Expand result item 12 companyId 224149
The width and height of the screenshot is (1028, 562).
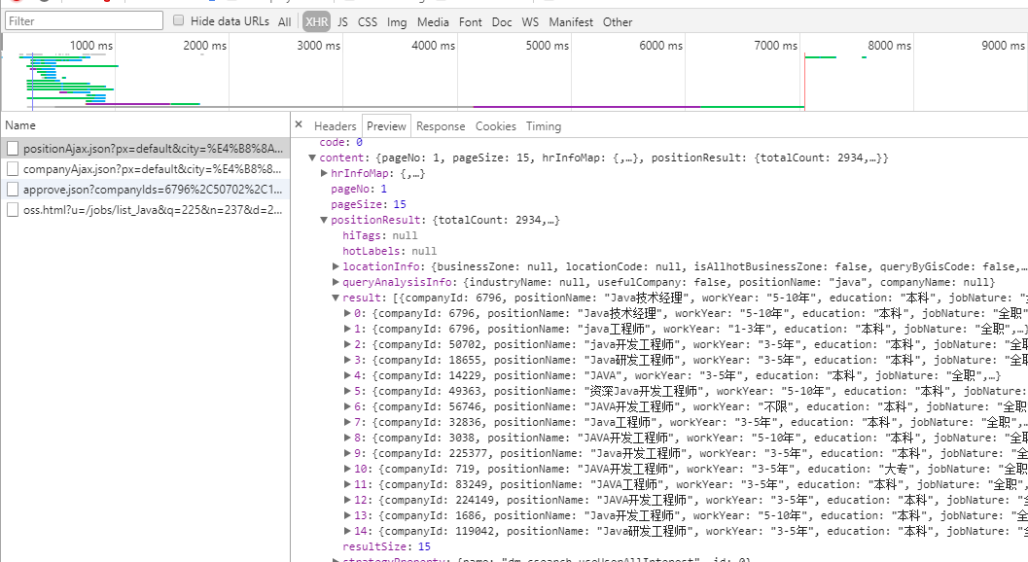(x=347, y=501)
